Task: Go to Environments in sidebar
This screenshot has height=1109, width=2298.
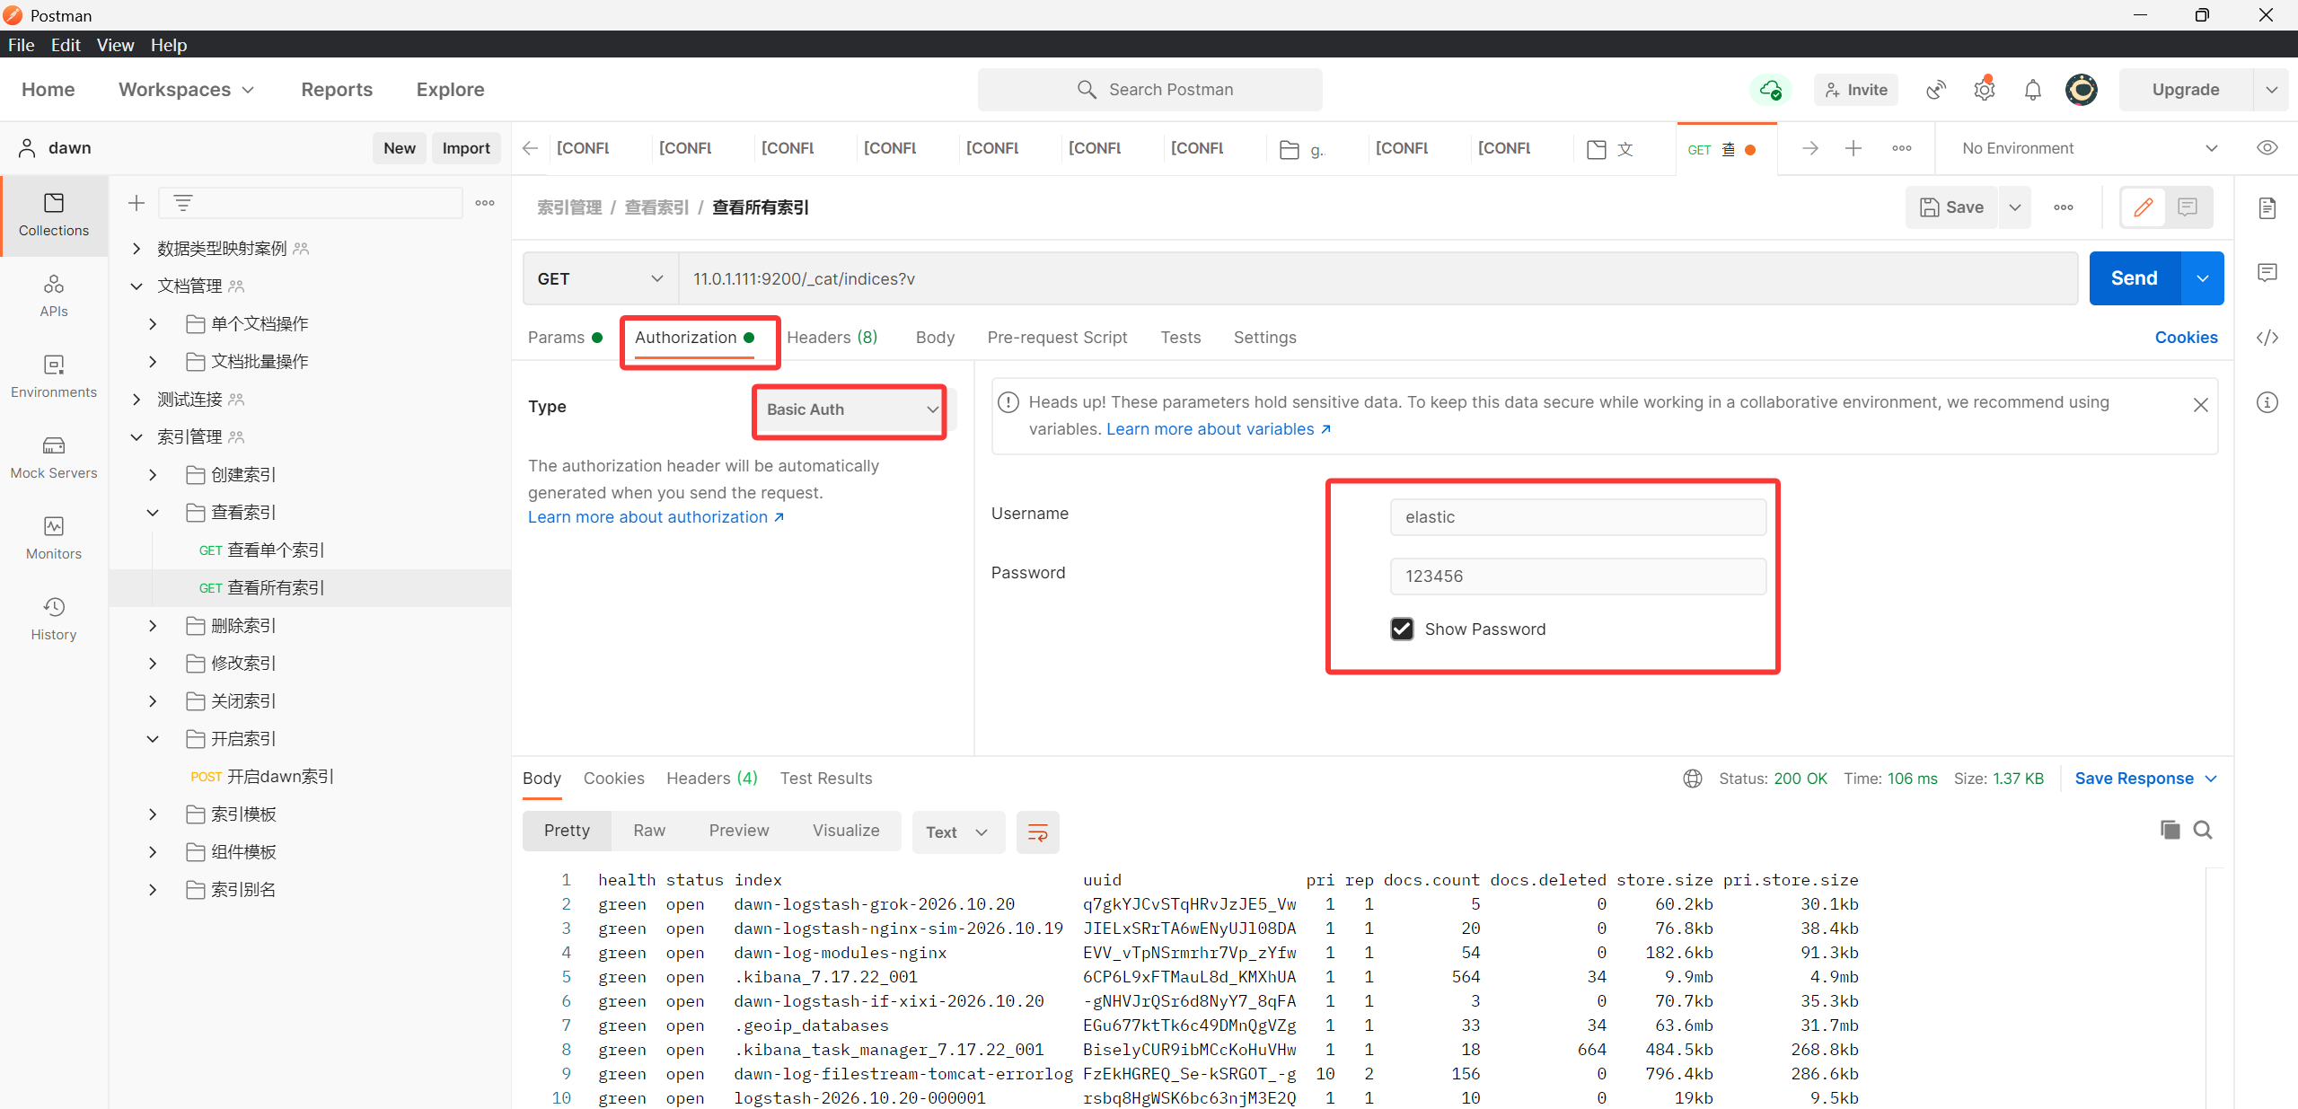Action: [54, 377]
